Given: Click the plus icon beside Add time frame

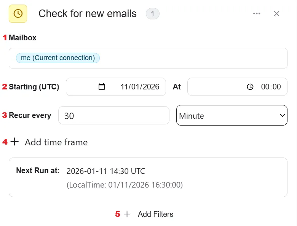Looking at the screenshot, I should [14, 142].
